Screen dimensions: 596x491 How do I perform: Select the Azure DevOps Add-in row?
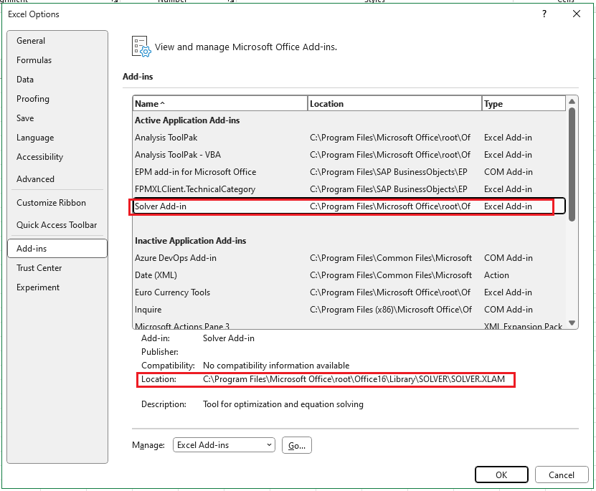[x=349, y=258]
